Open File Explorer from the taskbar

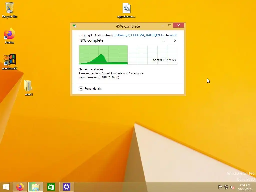click(x=36, y=187)
